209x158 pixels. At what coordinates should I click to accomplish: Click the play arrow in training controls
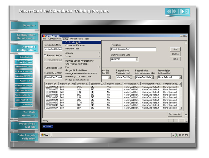182,11
